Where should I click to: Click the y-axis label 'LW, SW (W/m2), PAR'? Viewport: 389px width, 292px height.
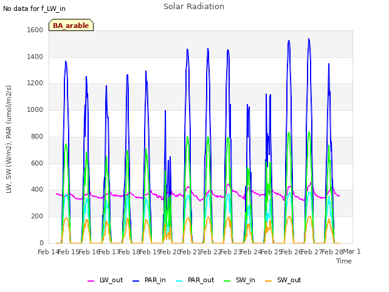(x=9, y=139)
